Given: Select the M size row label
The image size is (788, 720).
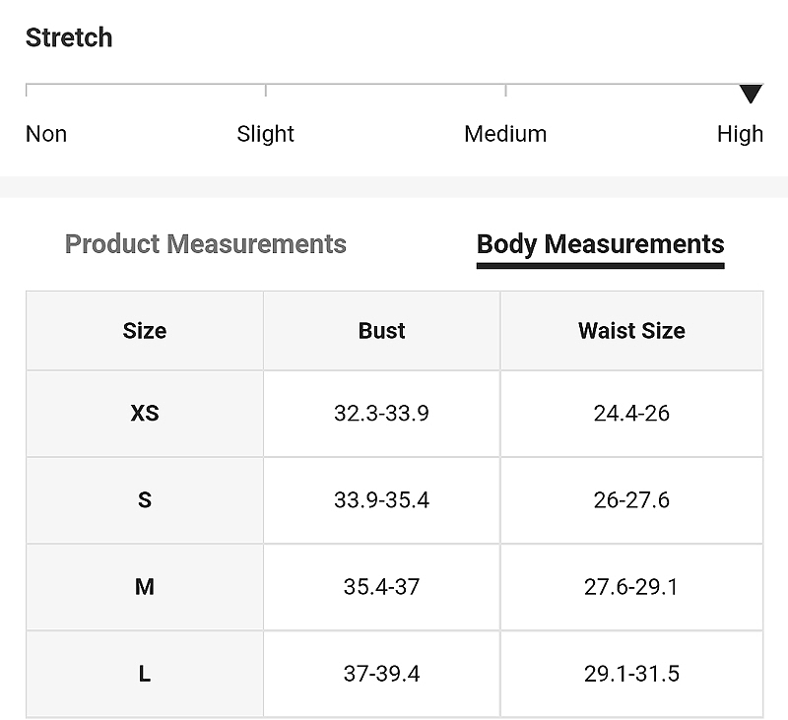Looking at the screenshot, I should tap(144, 587).
